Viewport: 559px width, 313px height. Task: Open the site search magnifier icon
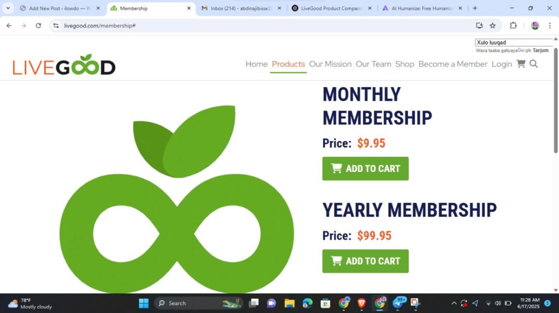534,64
